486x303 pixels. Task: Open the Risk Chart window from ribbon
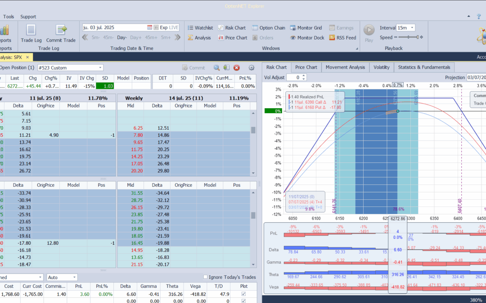pos(232,28)
